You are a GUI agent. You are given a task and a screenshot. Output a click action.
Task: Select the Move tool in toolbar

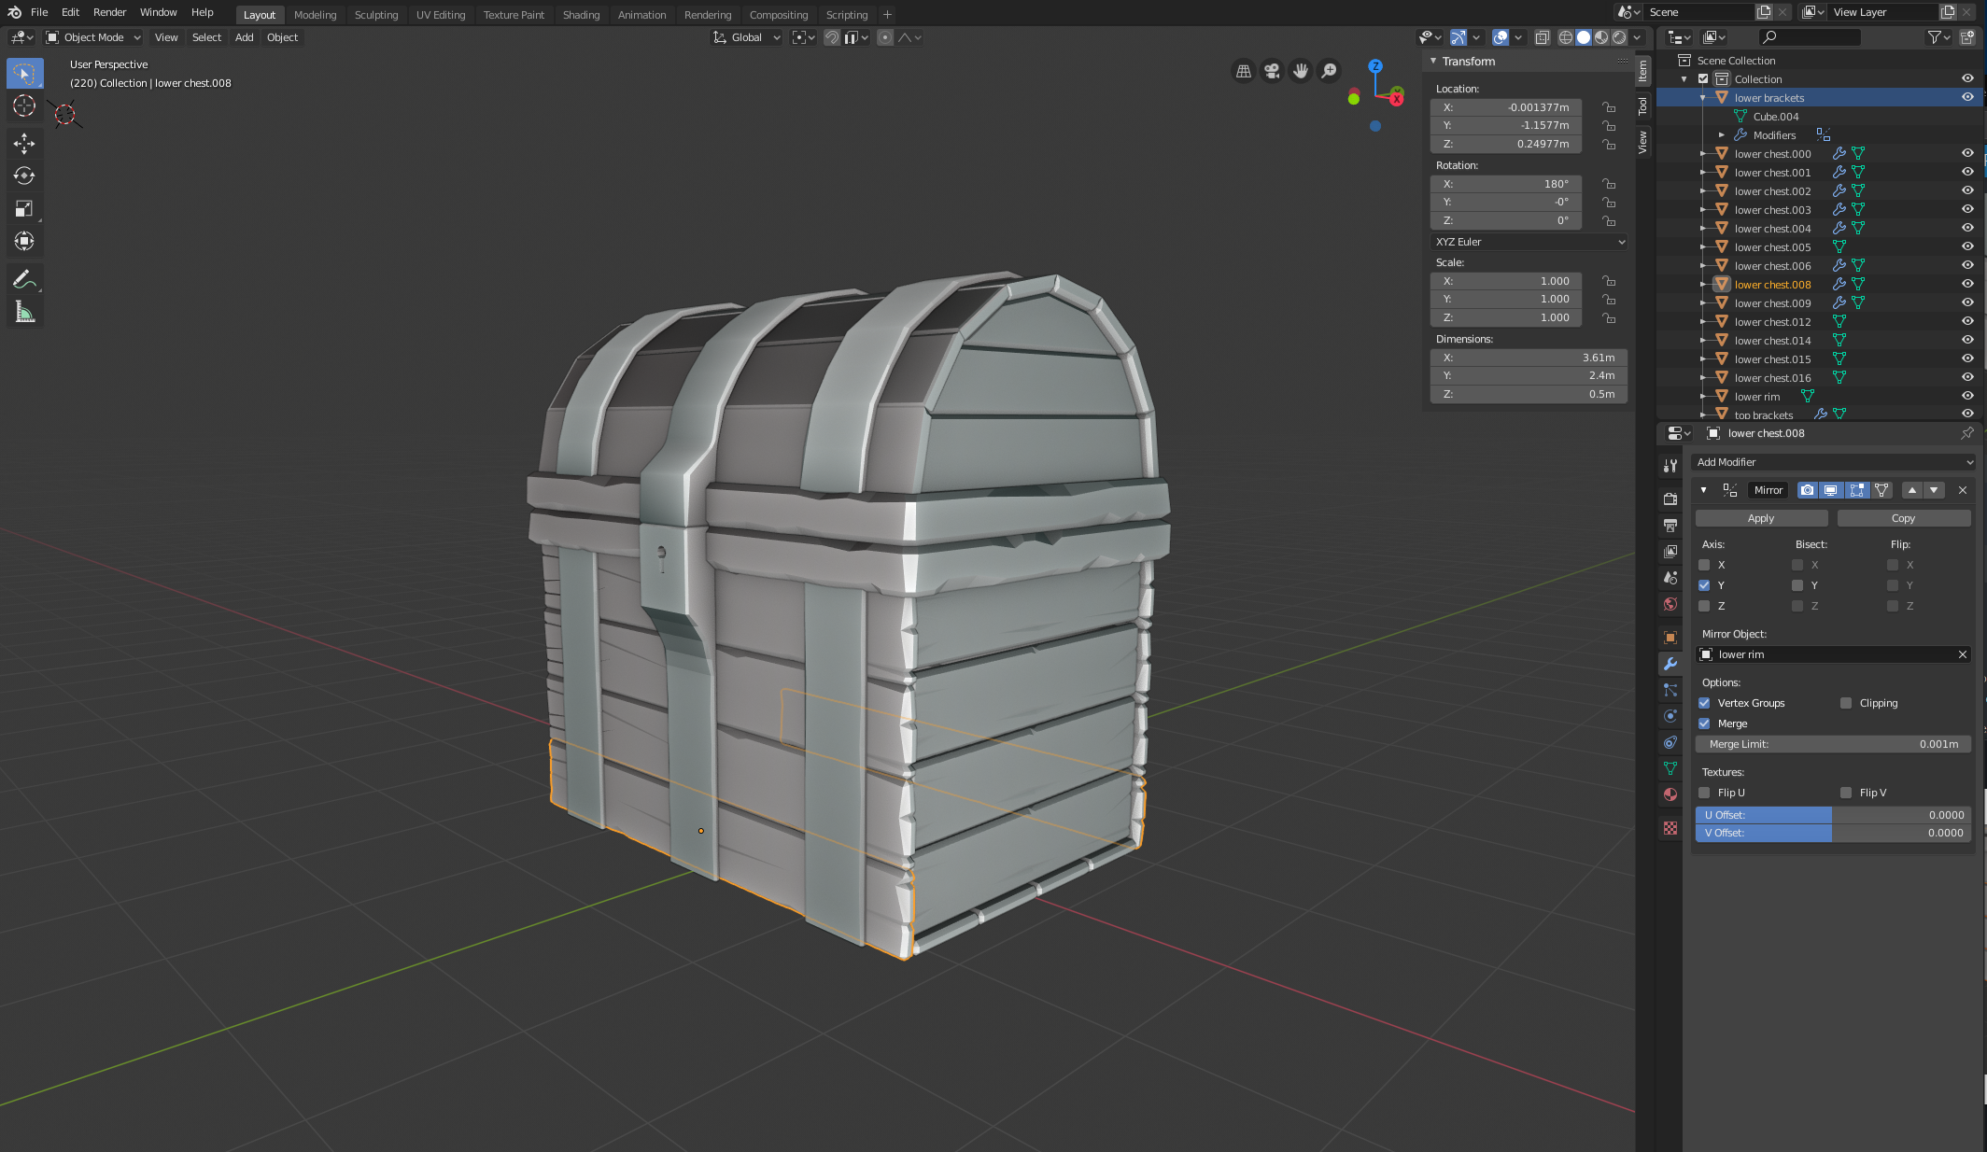(24, 143)
